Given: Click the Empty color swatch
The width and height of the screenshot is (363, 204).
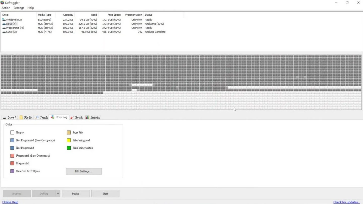Looking at the screenshot, I should [12, 132].
